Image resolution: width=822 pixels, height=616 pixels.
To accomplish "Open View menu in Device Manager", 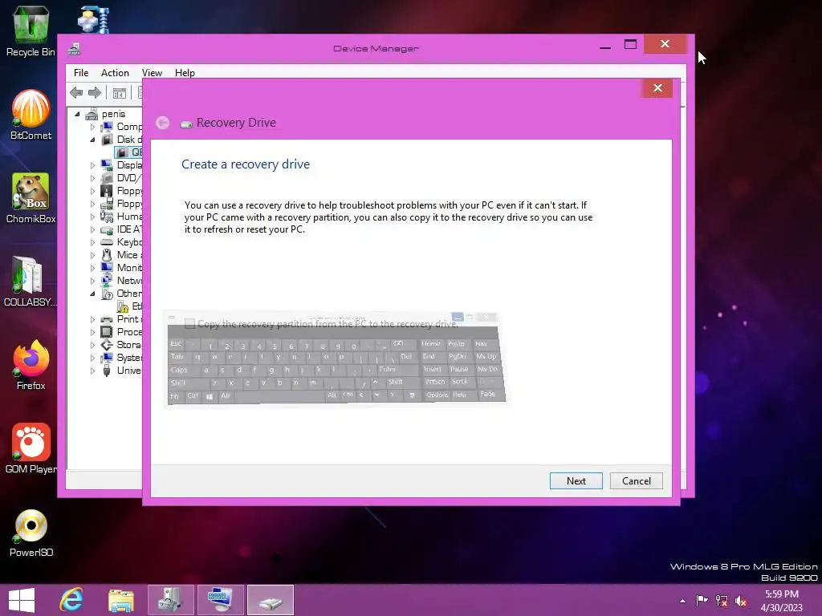I will (152, 73).
